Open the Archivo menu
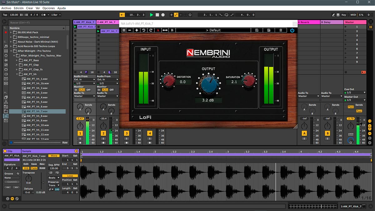Image resolution: width=375 pixels, height=211 pixels. point(6,8)
